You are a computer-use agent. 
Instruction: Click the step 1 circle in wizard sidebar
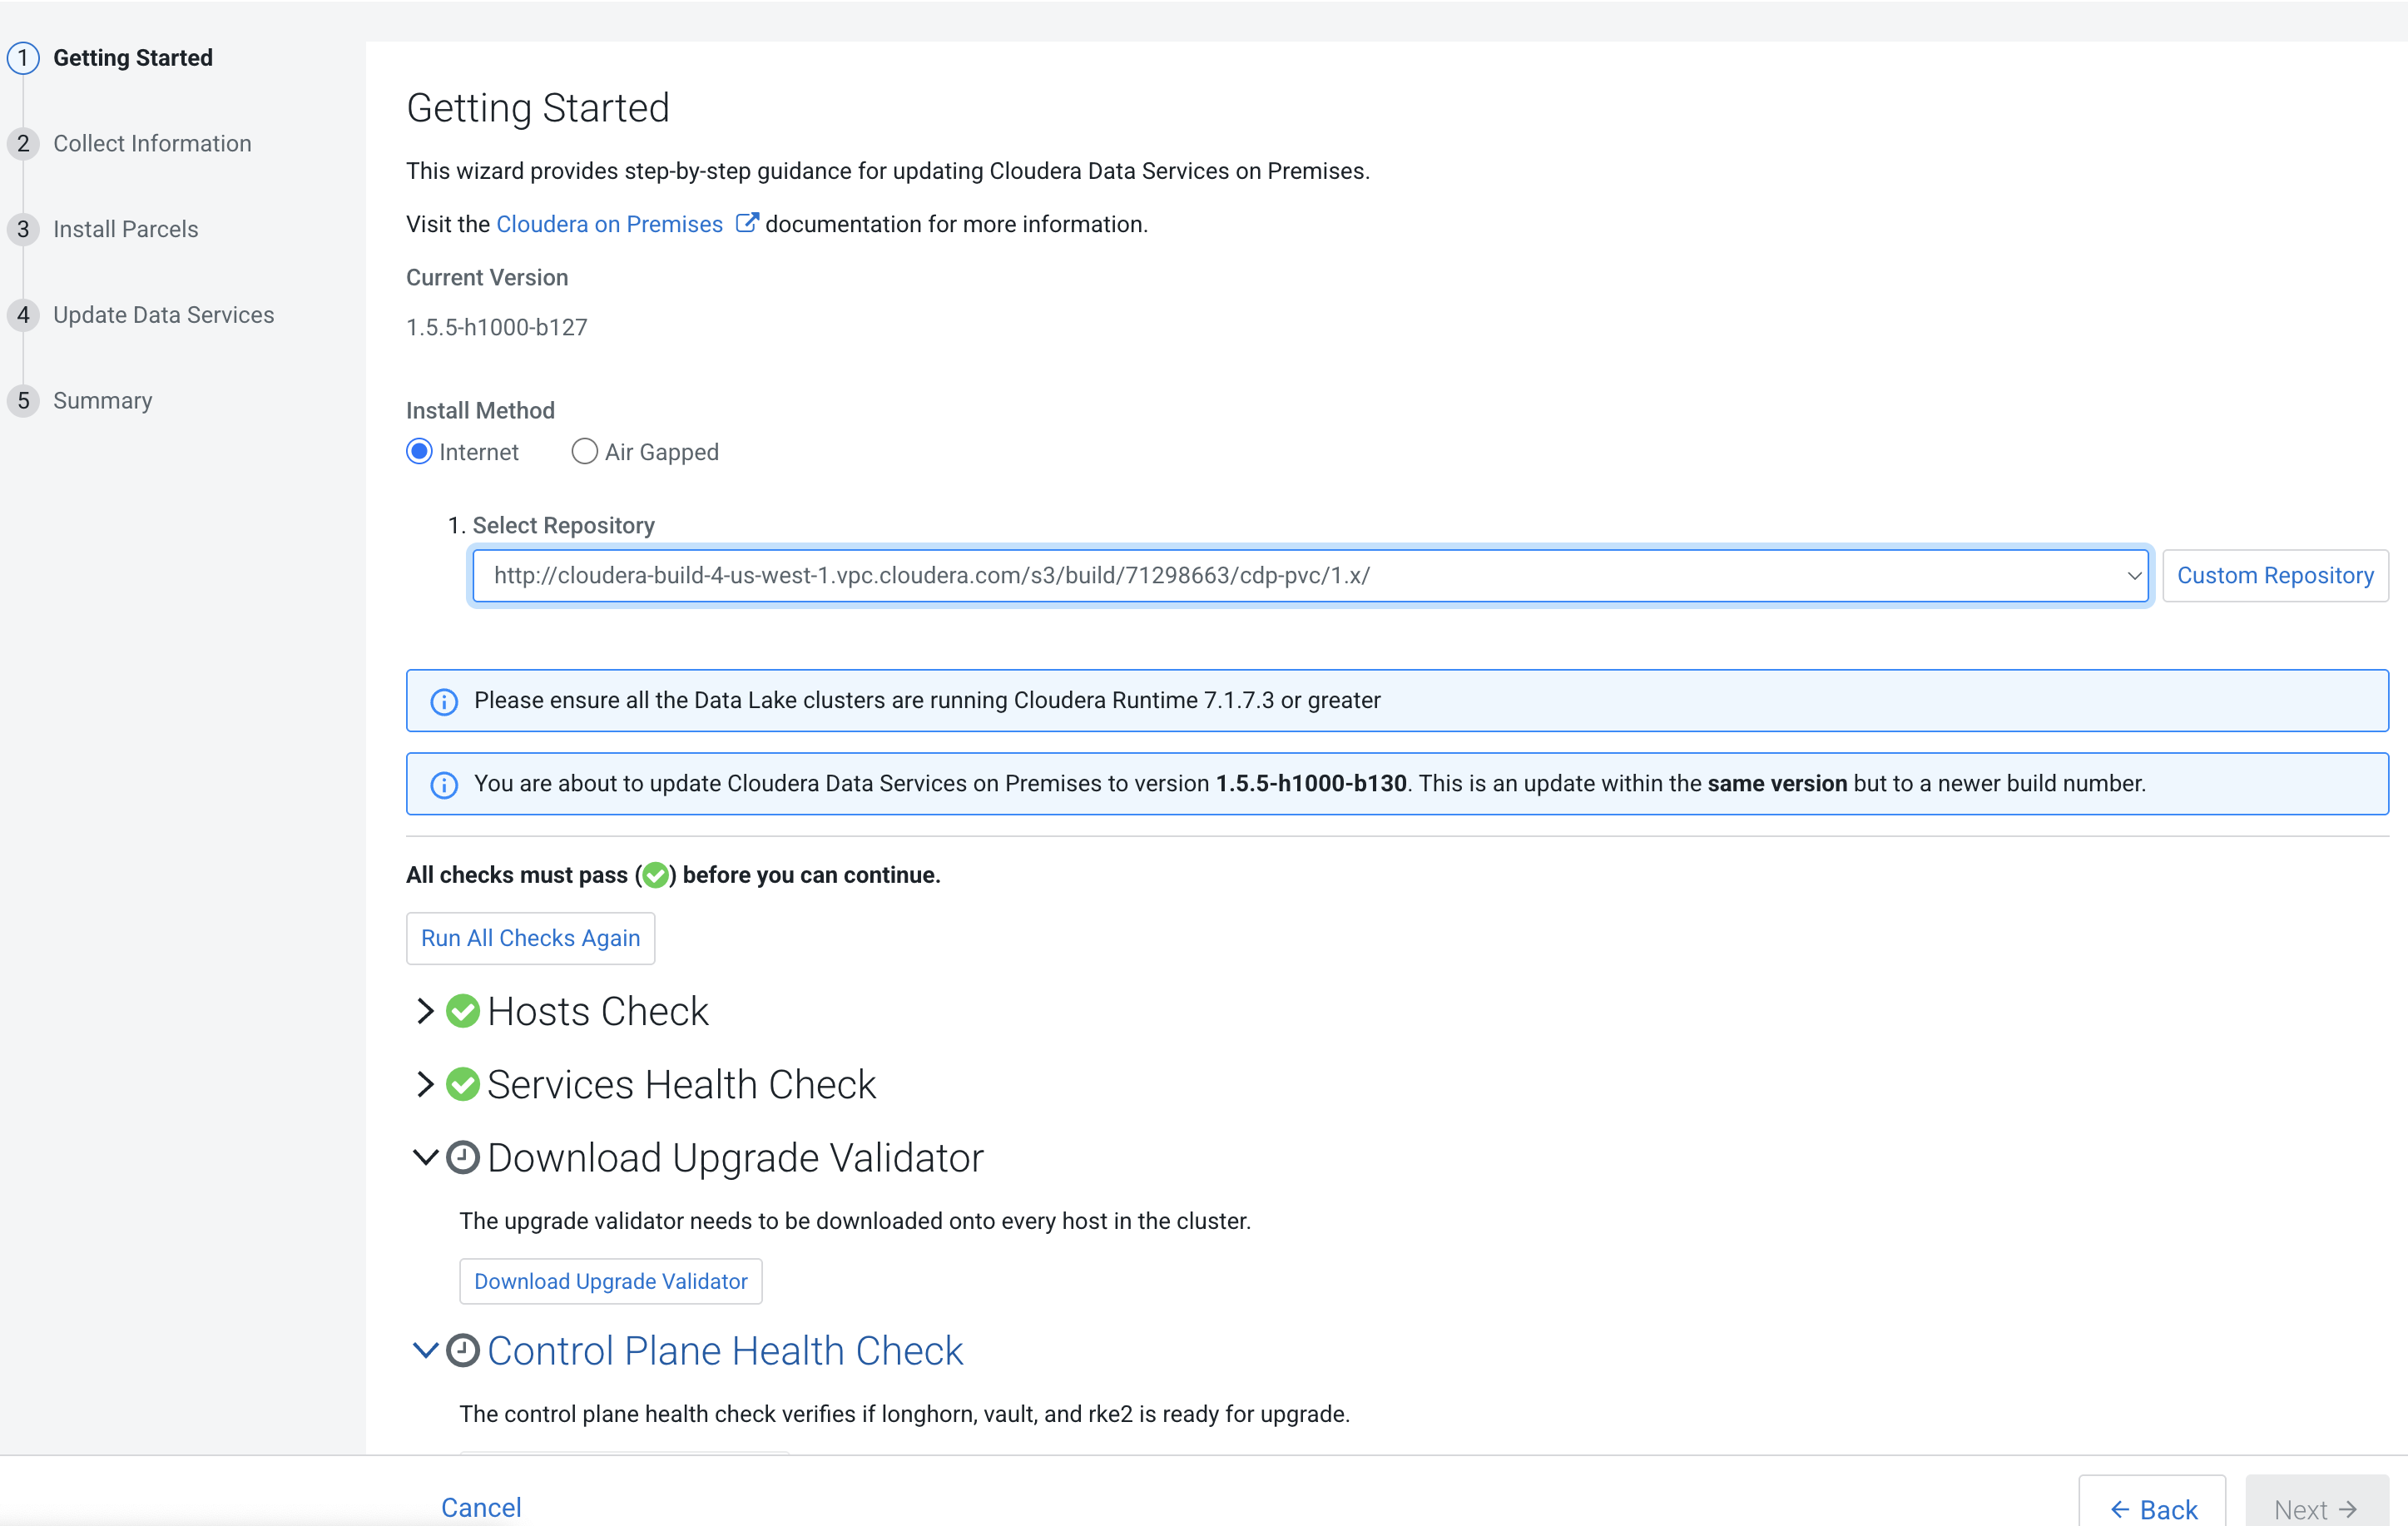23,58
